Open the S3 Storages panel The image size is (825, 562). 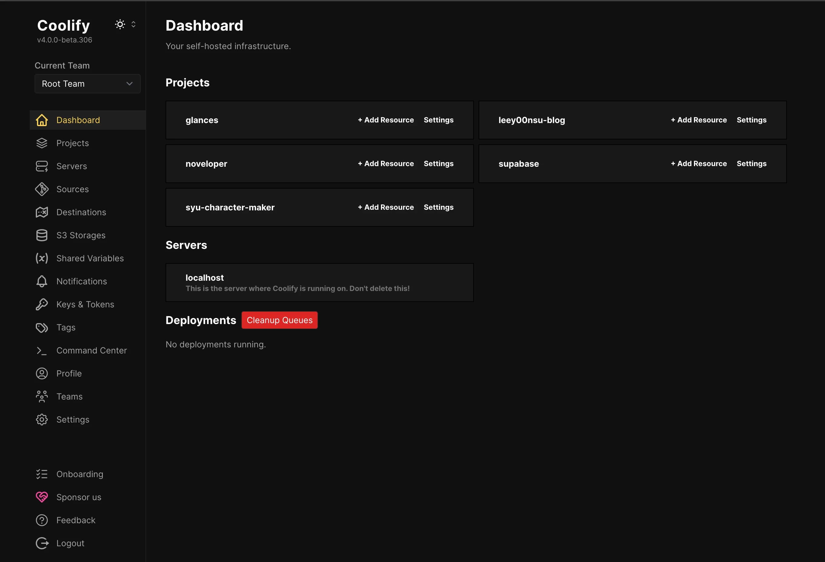pyautogui.click(x=80, y=235)
